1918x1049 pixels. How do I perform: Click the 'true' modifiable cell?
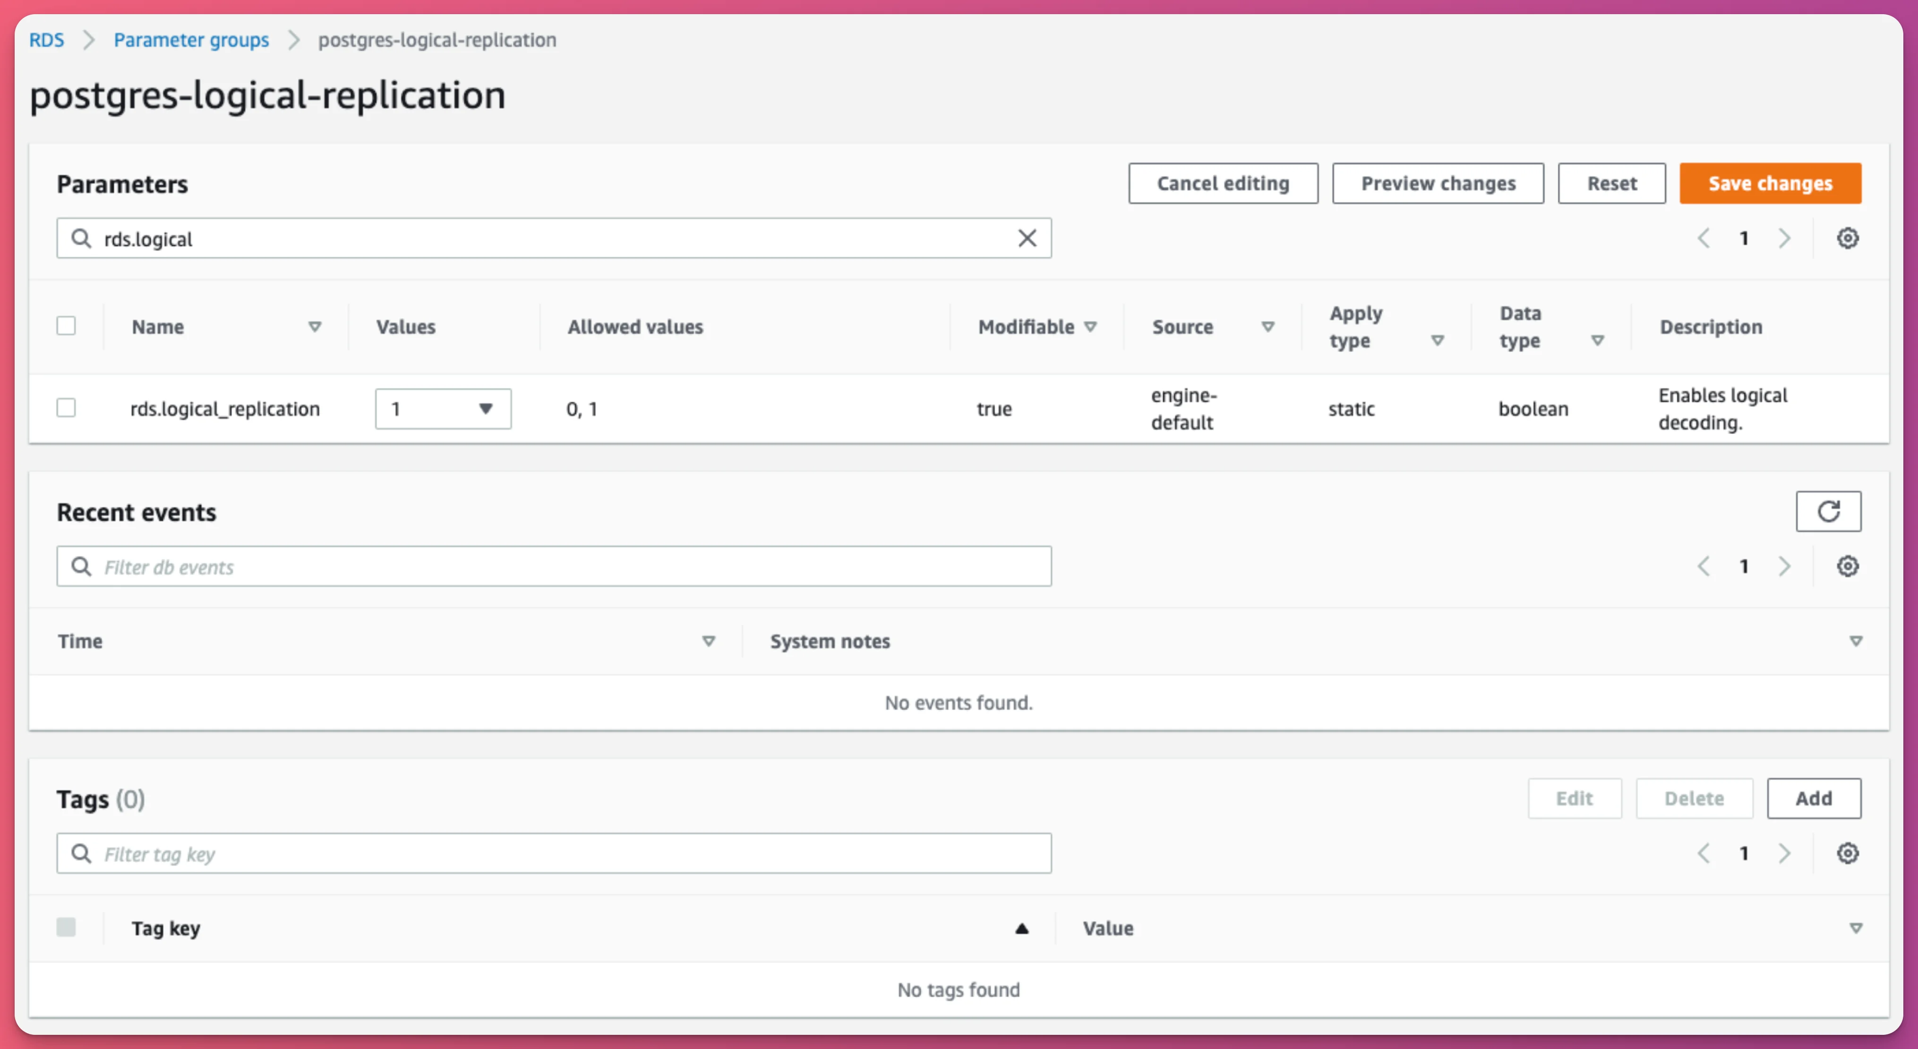tap(994, 408)
